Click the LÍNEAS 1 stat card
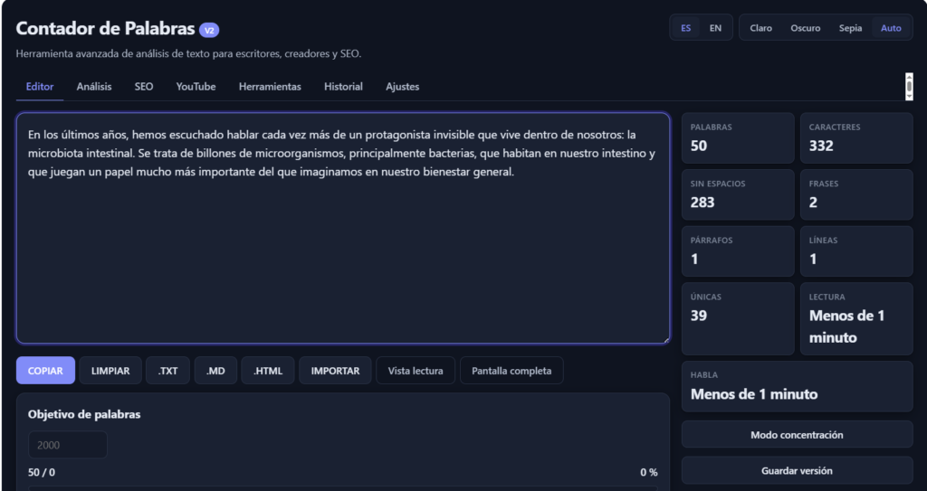Image resolution: width=927 pixels, height=491 pixels. click(x=856, y=251)
